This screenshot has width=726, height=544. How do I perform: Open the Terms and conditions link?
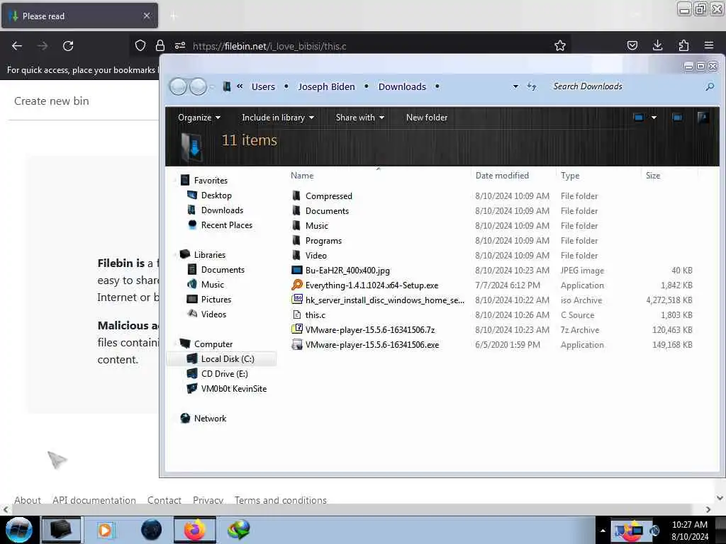[x=281, y=500]
